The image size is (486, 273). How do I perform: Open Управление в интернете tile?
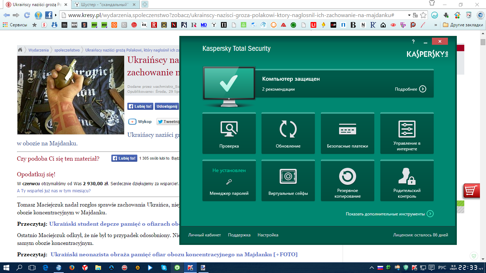[x=407, y=133]
